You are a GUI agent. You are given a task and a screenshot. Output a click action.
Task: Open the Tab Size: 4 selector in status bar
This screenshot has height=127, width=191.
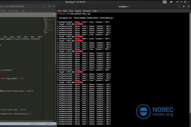[35, 124]
